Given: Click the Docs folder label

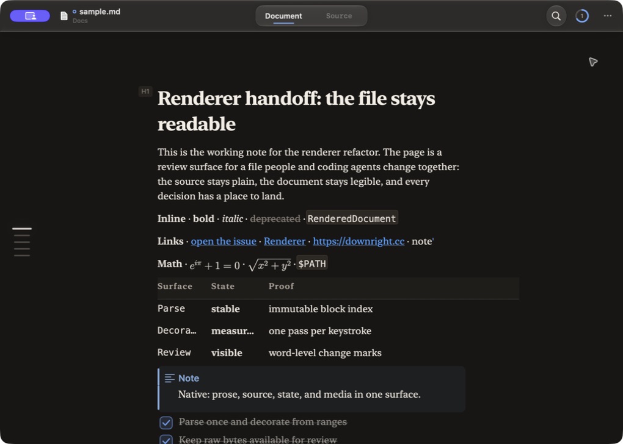Looking at the screenshot, I should pyautogui.click(x=80, y=21).
